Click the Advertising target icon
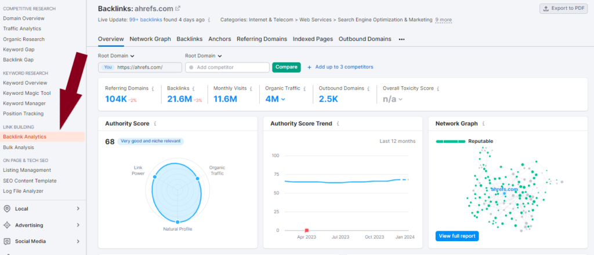The height and width of the screenshot is (255, 594). [x=7, y=225]
